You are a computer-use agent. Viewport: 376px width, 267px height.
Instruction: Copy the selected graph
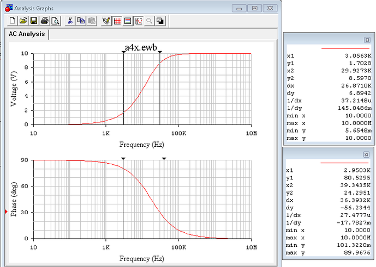point(81,21)
